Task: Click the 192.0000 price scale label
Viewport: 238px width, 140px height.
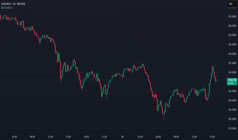Action: tap(232, 63)
